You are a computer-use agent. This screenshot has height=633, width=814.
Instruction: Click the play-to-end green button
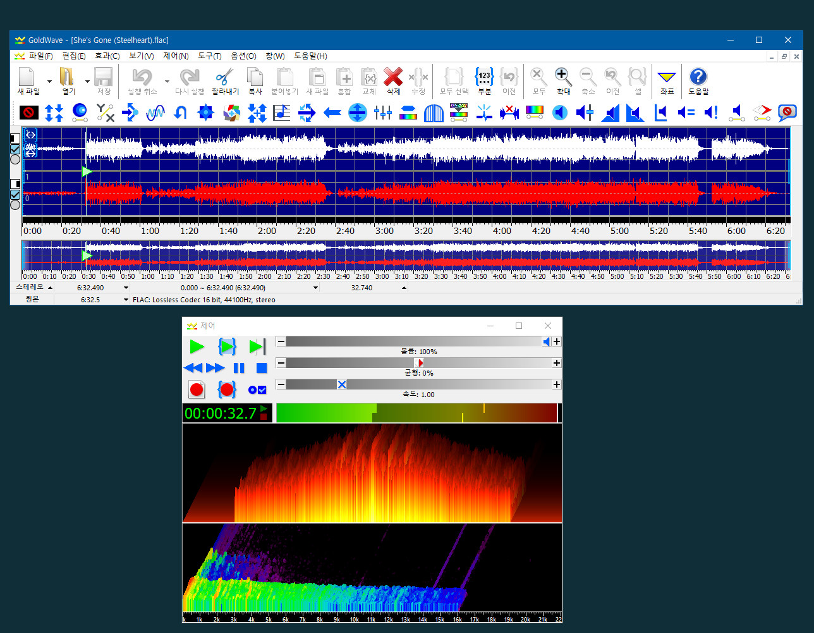(257, 347)
